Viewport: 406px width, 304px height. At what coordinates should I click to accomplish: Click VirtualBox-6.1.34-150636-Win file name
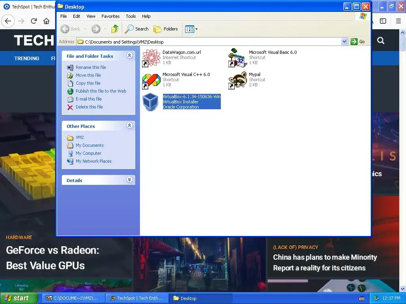tap(192, 97)
